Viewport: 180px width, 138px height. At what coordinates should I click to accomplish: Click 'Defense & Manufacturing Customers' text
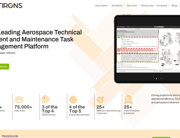click(x=108, y=112)
